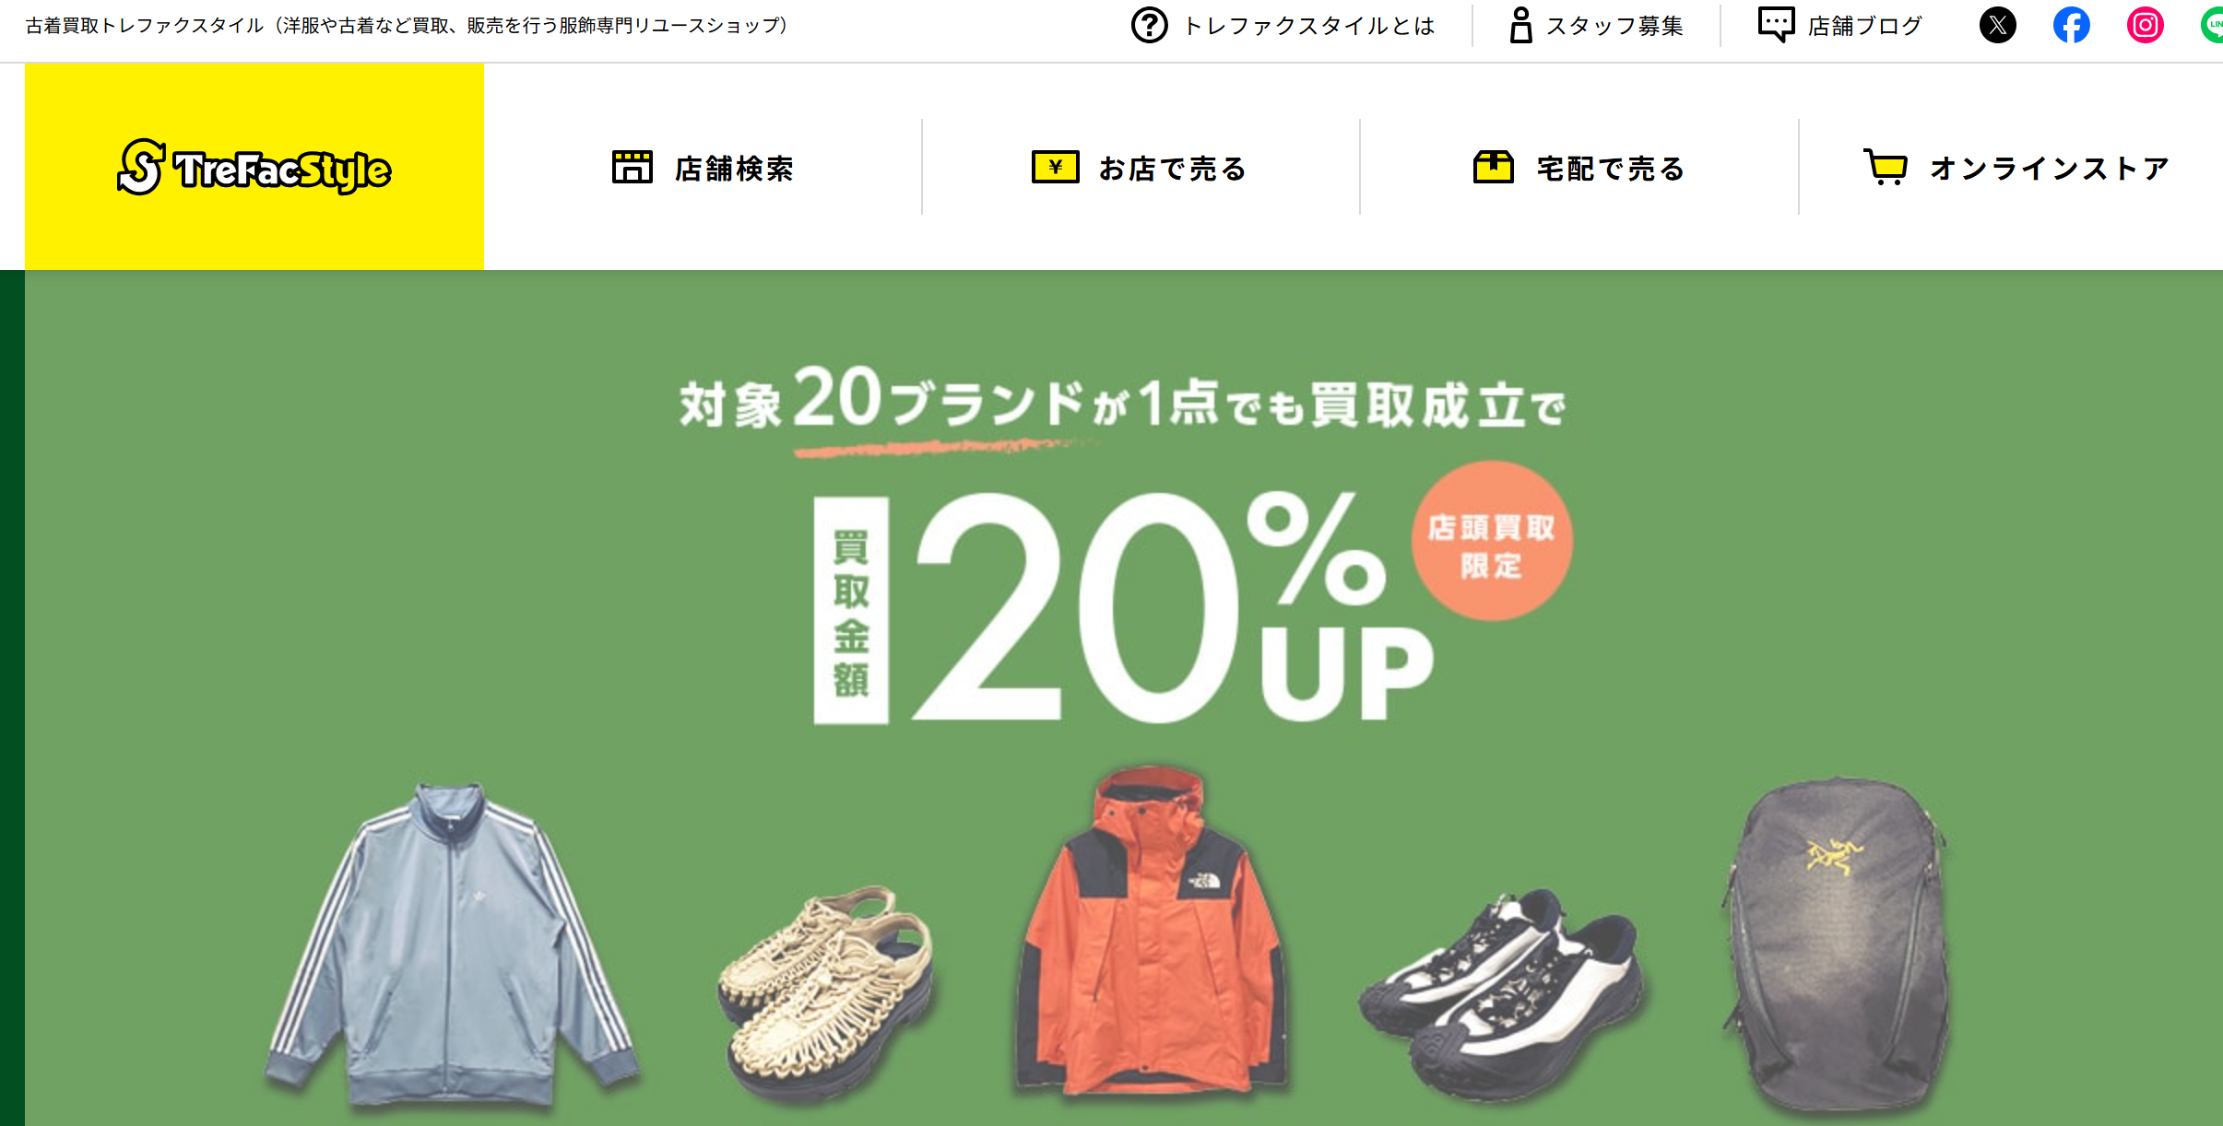Click the store building icon
Screen dimensions: 2223x1126
click(633, 167)
